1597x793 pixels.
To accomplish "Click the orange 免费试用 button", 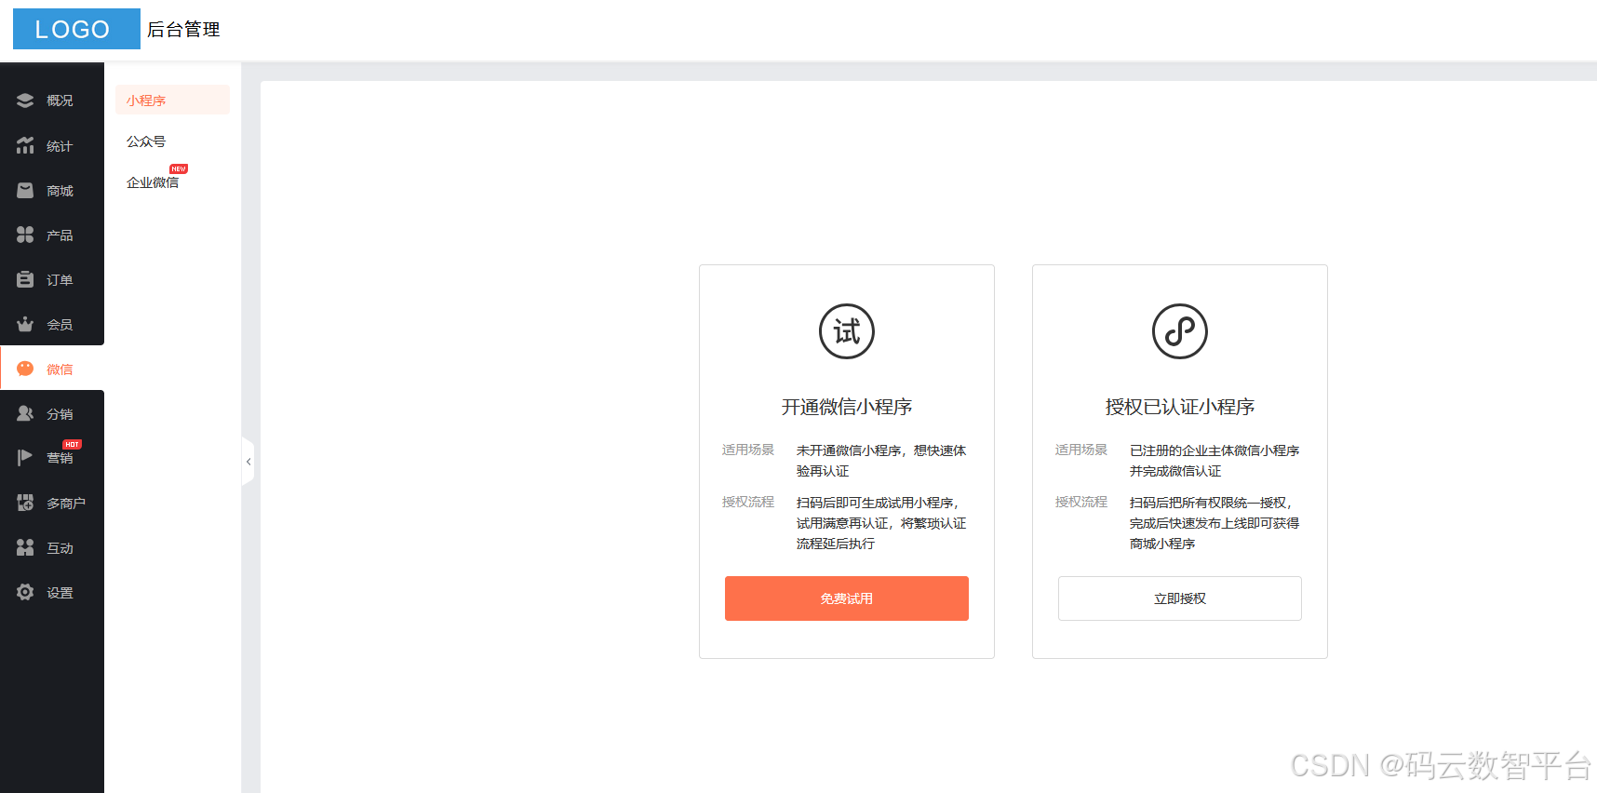I will pos(847,598).
